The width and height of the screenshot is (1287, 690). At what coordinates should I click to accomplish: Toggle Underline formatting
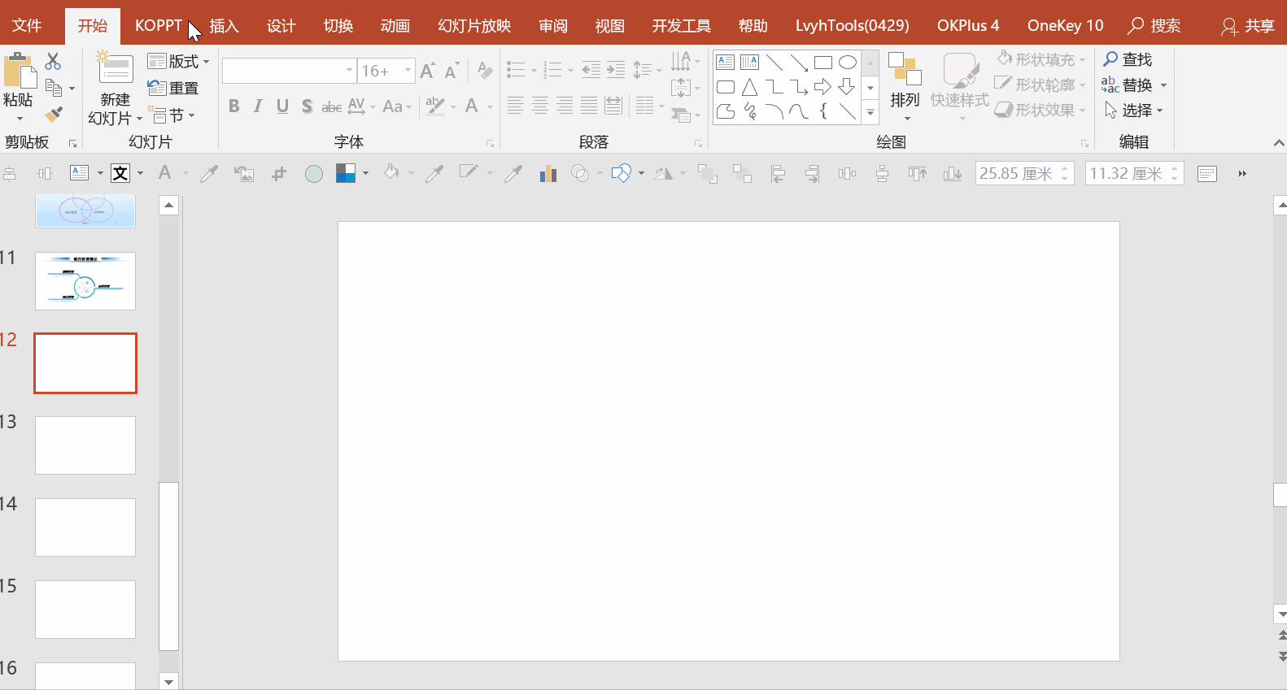point(282,106)
